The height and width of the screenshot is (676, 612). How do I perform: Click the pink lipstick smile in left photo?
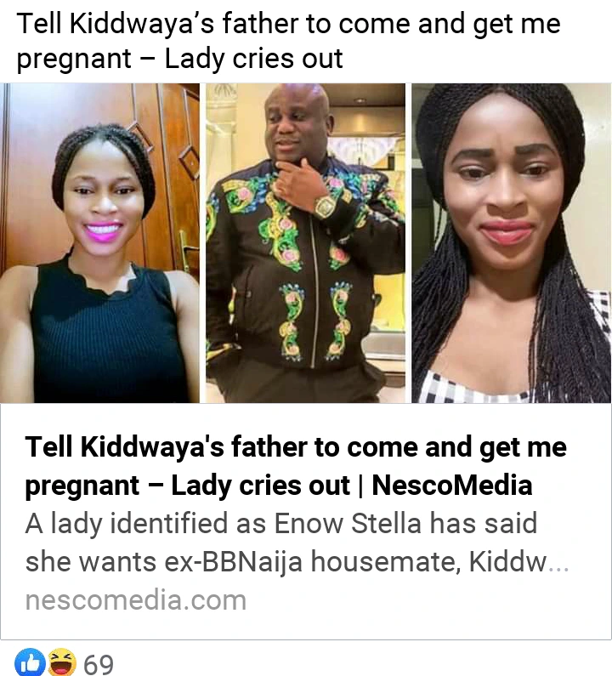(103, 232)
